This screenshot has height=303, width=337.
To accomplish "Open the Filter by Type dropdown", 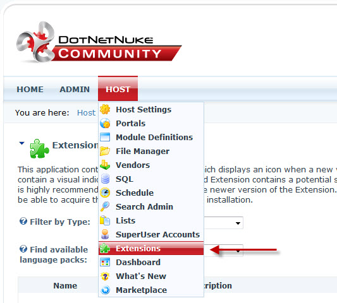I will point(224,223).
